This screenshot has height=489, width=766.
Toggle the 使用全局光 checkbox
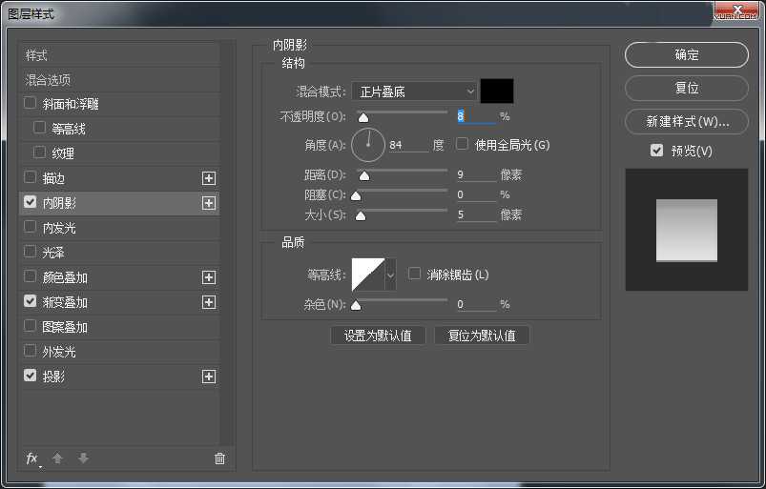click(x=463, y=145)
